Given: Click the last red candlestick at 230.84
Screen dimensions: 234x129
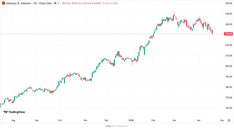Looking at the screenshot, I should click(212, 32).
